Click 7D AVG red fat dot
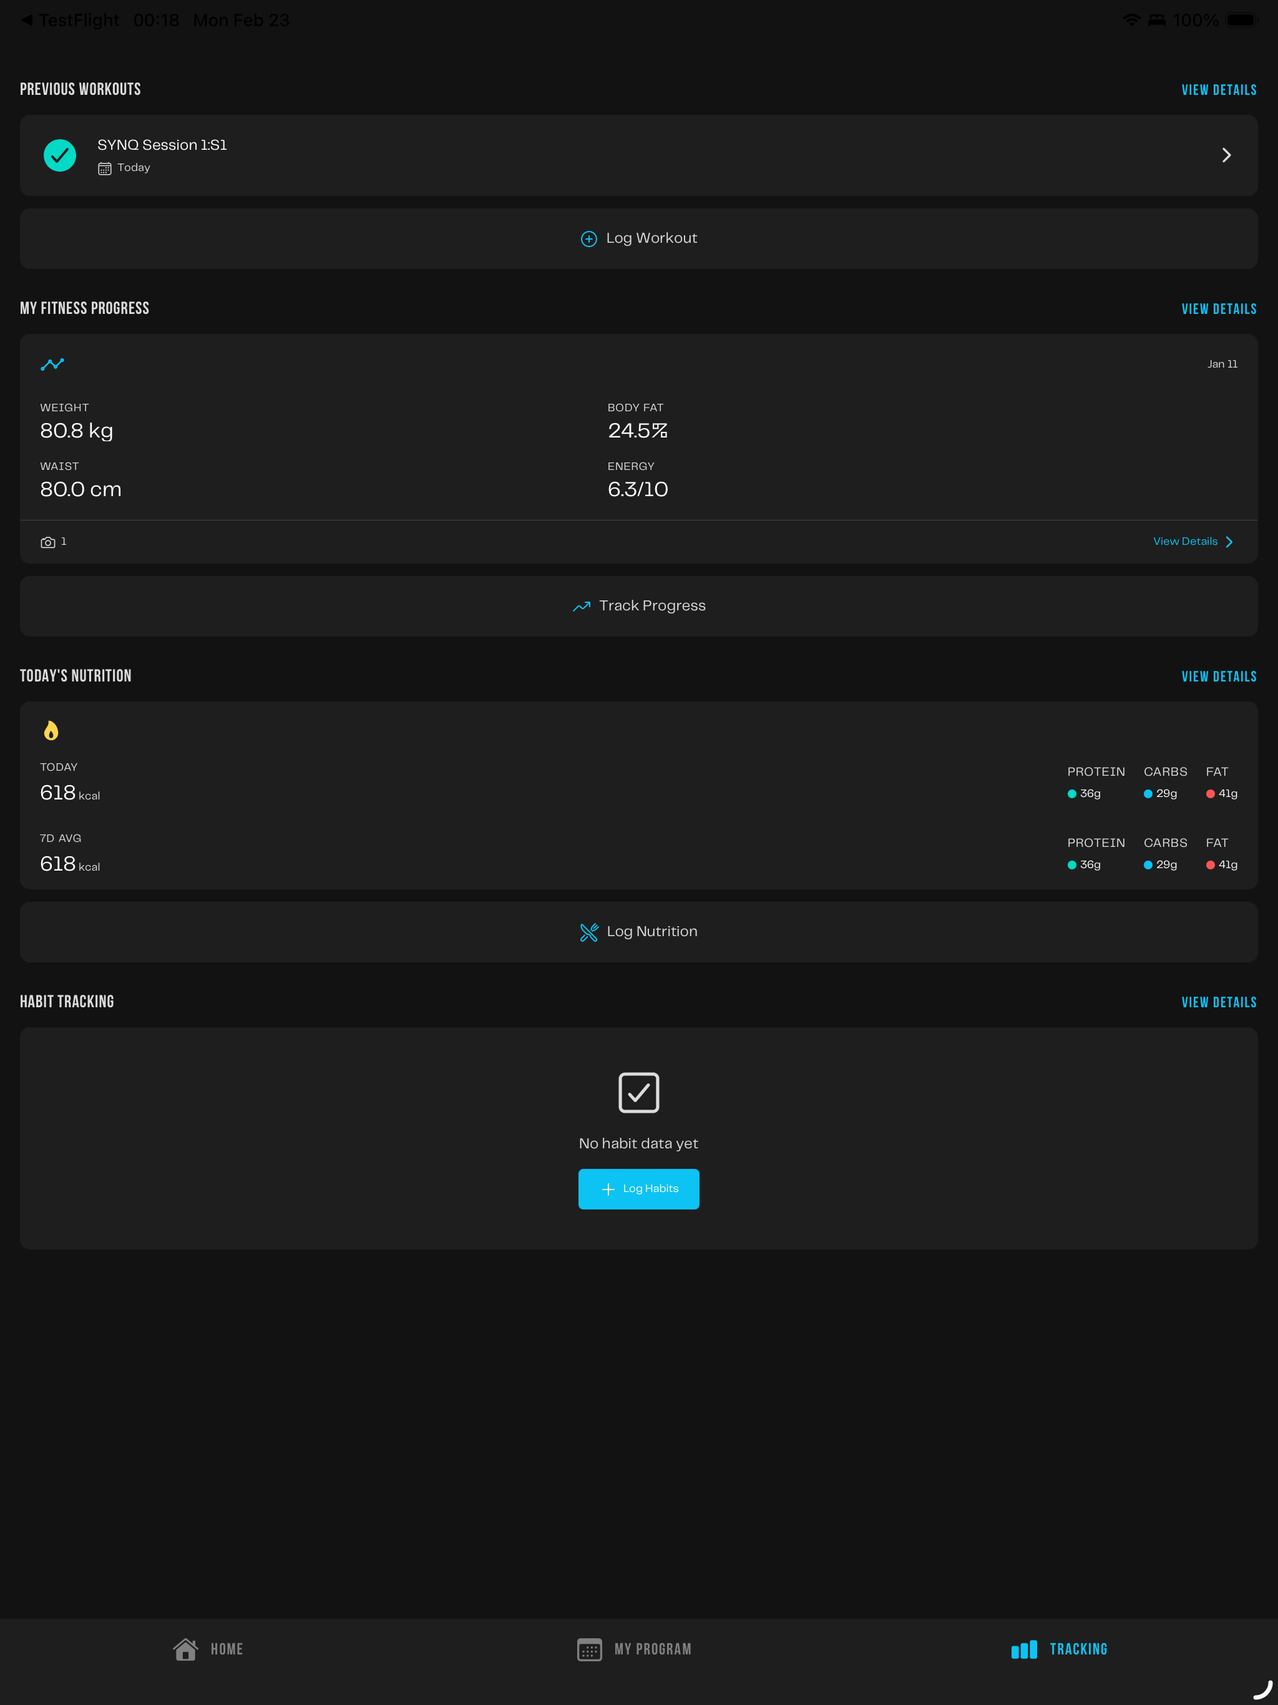 [x=1210, y=865]
